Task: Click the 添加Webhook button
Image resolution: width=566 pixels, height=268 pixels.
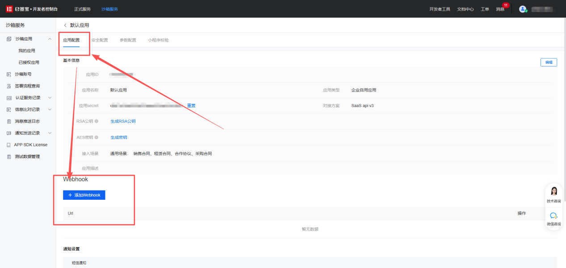Action: click(84, 195)
